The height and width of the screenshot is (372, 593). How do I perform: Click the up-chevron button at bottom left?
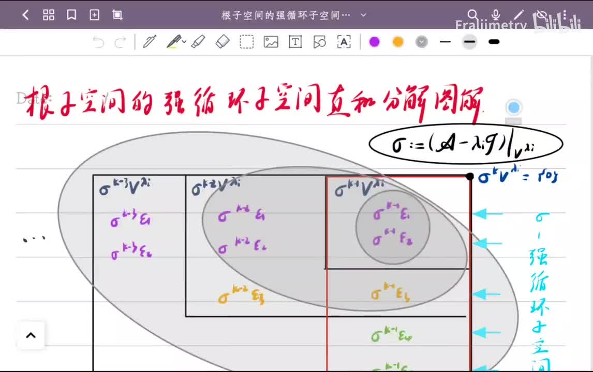pyautogui.click(x=31, y=335)
